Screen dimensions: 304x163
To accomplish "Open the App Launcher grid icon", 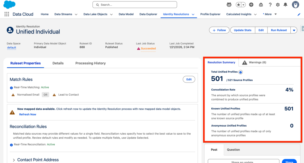I will [7, 14].
